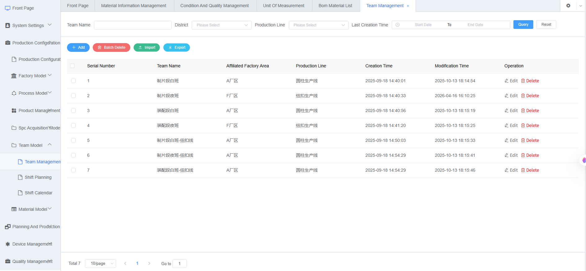Screen dimensions: 586x271
Task: Click the Shift Planning document icon
Action: (20, 177)
